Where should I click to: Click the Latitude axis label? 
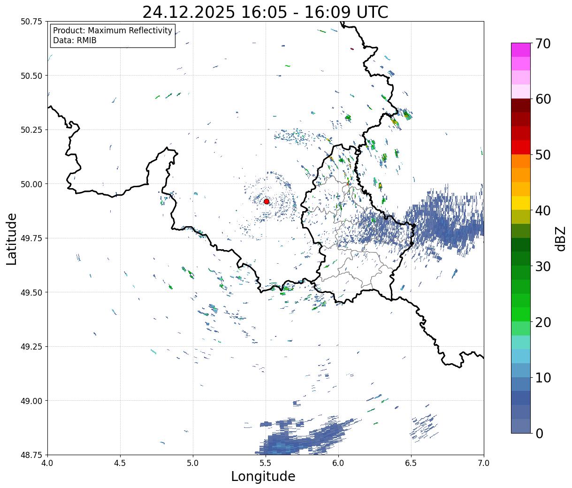[x=12, y=238]
